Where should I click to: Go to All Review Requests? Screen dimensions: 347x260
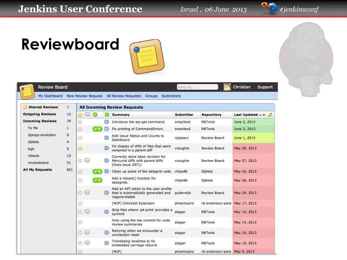point(124,96)
